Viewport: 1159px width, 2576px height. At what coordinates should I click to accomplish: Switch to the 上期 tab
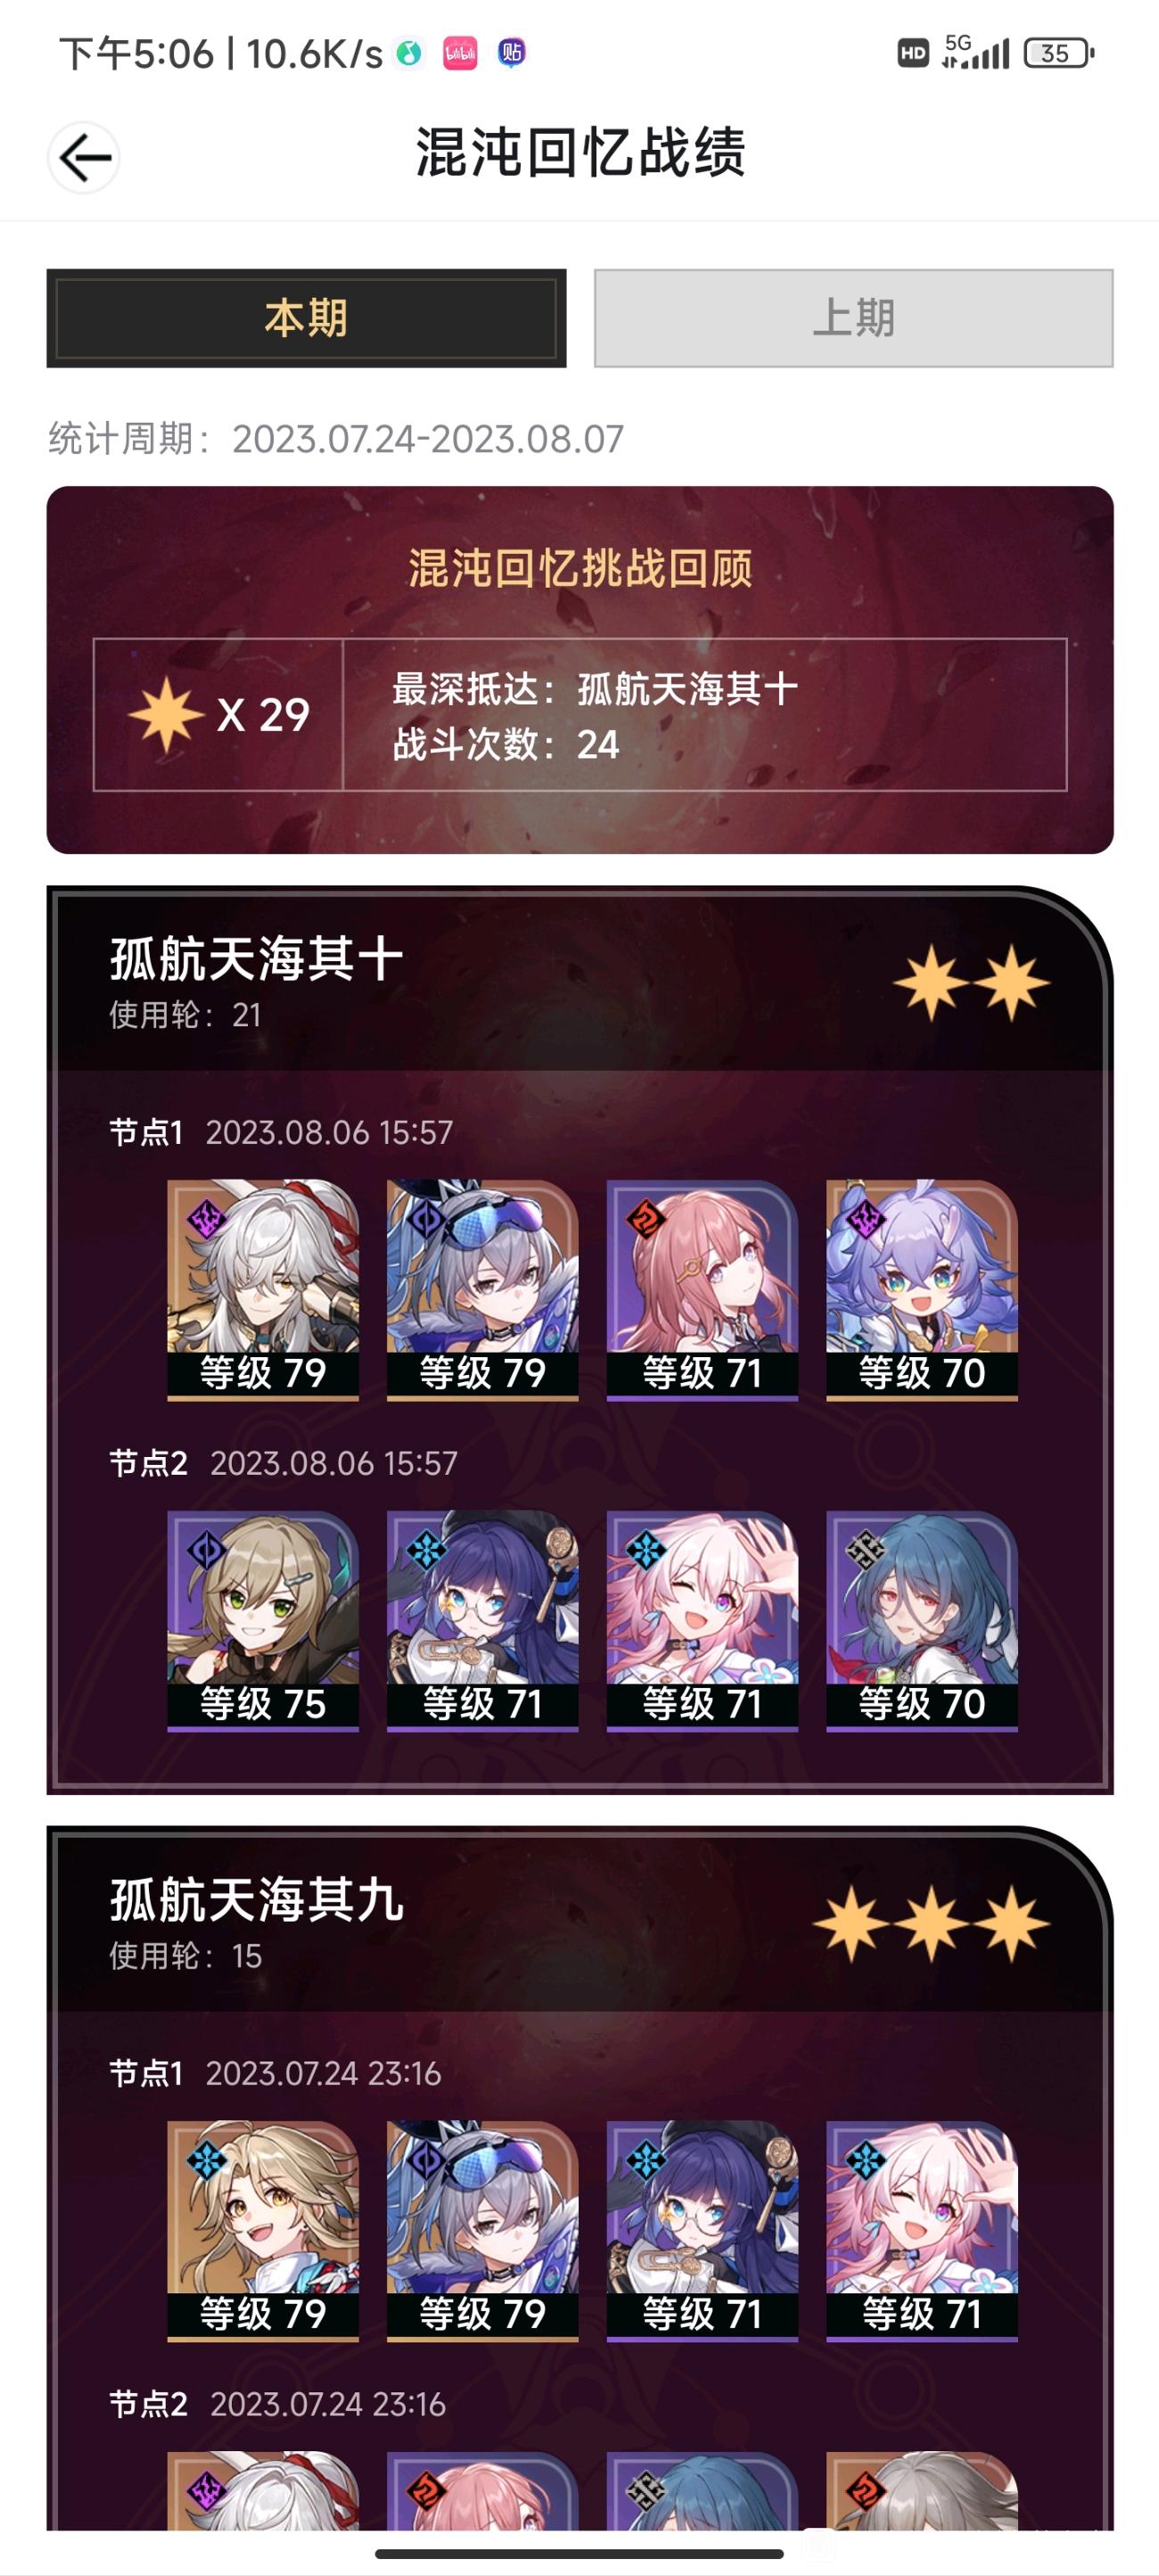coord(853,318)
